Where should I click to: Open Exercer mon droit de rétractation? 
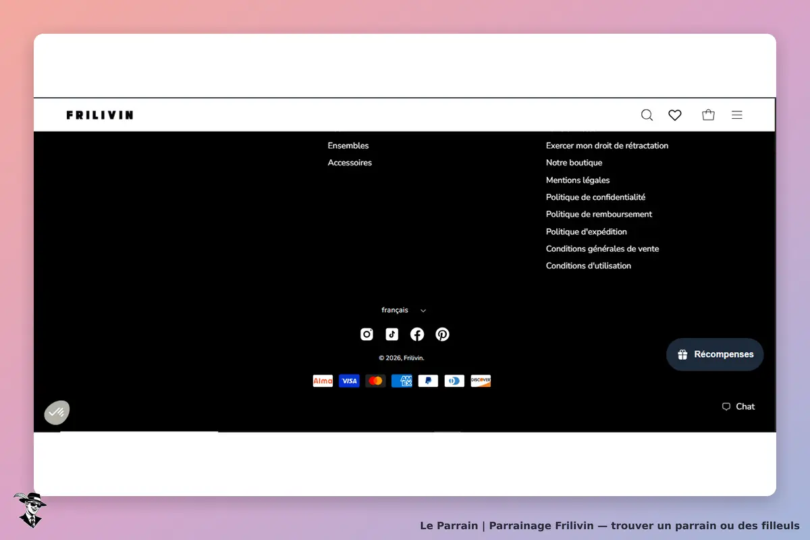607,146
